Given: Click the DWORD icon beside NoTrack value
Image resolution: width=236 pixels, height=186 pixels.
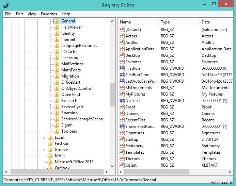Looking at the screenshot, I should tap(122, 100).
